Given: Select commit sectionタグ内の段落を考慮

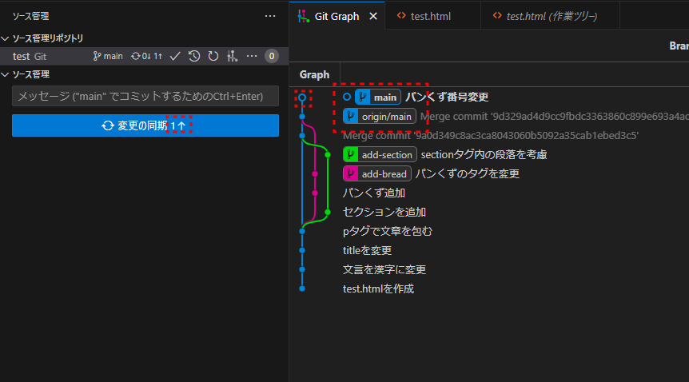Looking at the screenshot, I should coord(484,155).
